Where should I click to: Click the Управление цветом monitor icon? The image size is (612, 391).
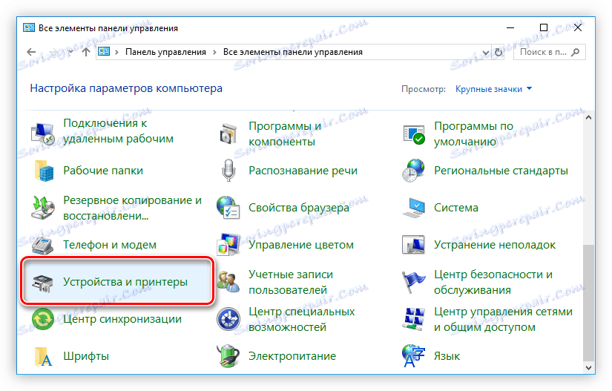coord(228,245)
